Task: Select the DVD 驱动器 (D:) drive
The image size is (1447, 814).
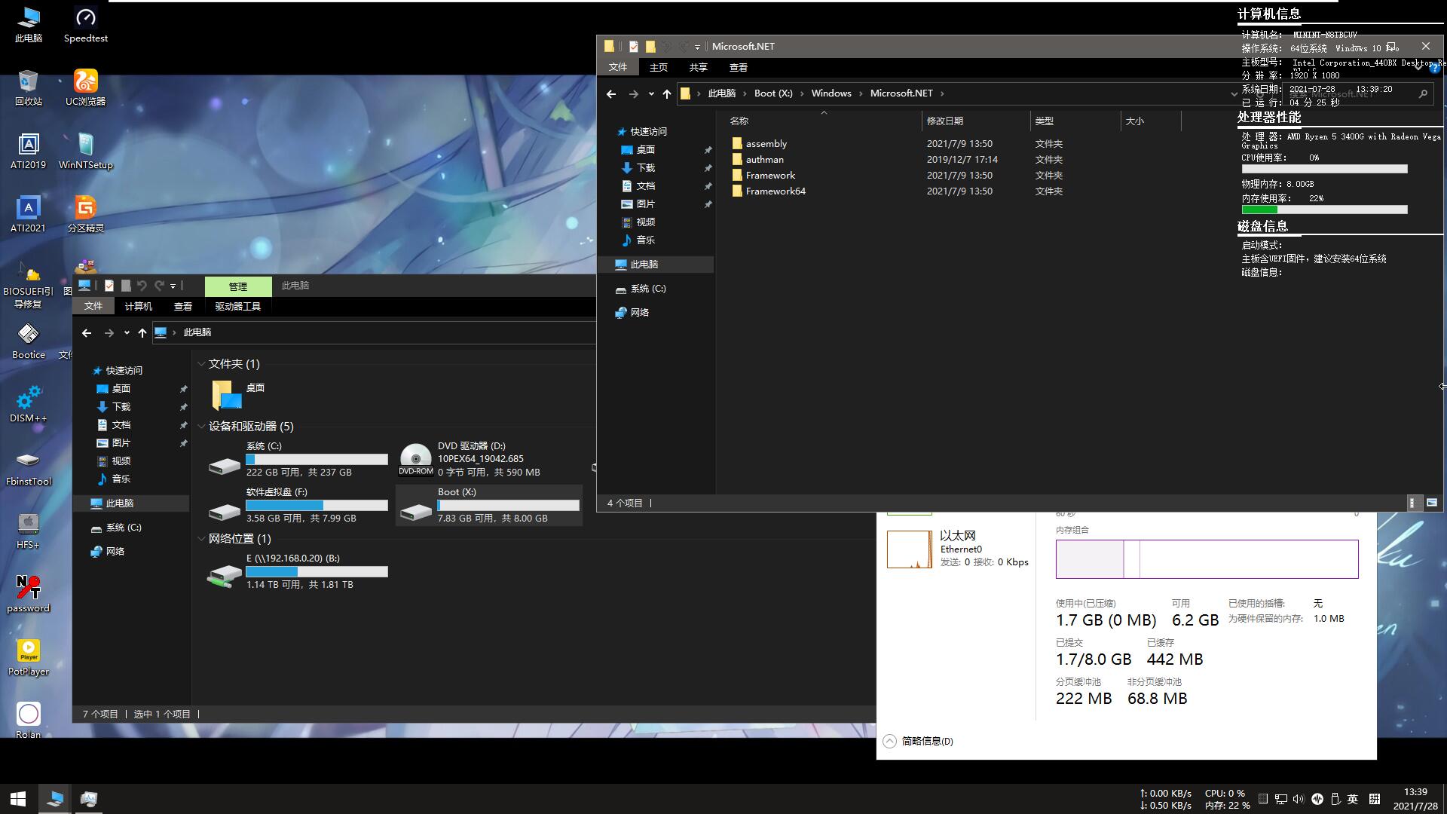Action: click(491, 459)
